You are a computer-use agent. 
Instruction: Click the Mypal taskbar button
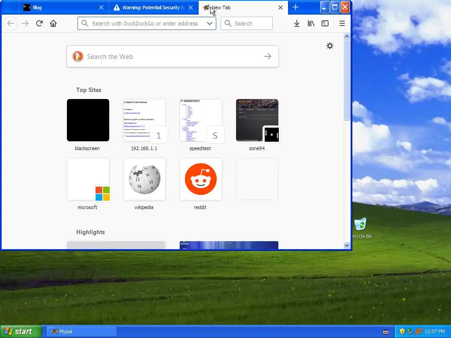(x=81, y=331)
